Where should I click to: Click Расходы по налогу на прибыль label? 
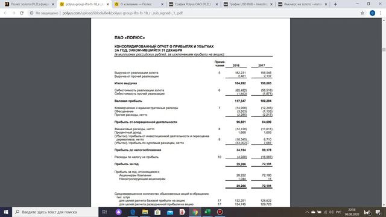click(x=136, y=157)
